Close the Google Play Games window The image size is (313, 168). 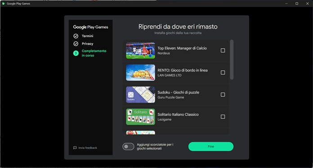[x=308, y=4]
